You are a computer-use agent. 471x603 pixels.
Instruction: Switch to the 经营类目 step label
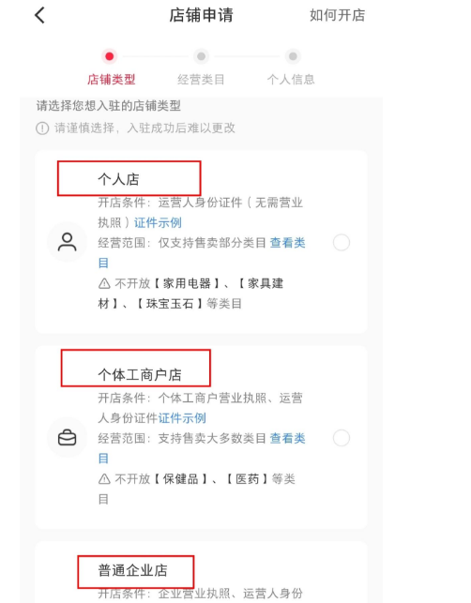point(201,80)
